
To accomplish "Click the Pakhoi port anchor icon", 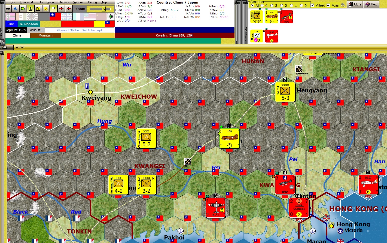I will click(x=181, y=231).
